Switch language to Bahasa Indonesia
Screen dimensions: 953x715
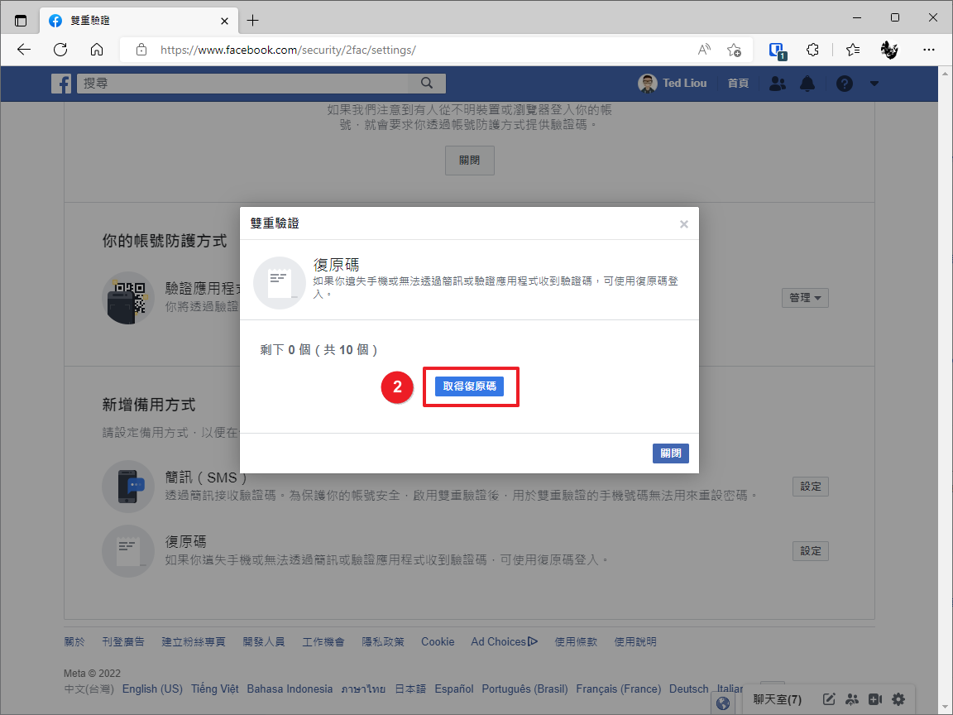290,689
